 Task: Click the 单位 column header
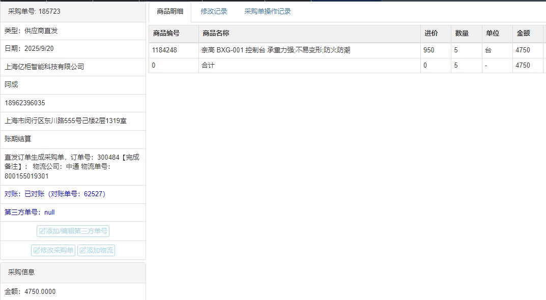pyautogui.click(x=493, y=33)
